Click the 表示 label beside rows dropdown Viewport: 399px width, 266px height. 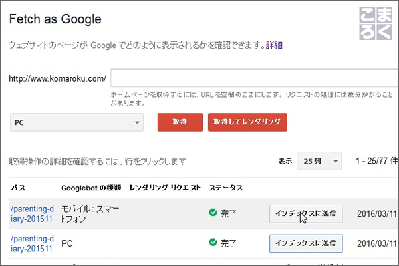pyautogui.click(x=285, y=161)
